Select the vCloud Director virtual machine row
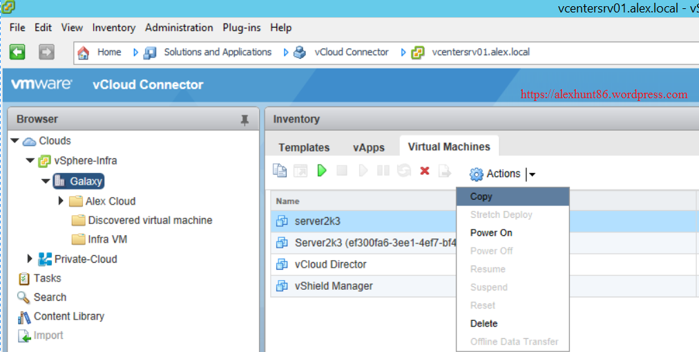Image resolution: width=699 pixels, height=352 pixels. tap(330, 264)
